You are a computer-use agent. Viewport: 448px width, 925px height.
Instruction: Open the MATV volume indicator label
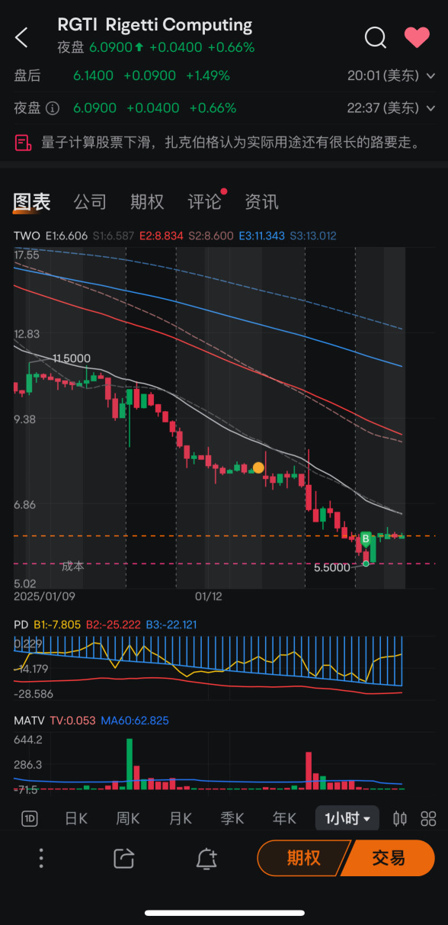(30, 720)
